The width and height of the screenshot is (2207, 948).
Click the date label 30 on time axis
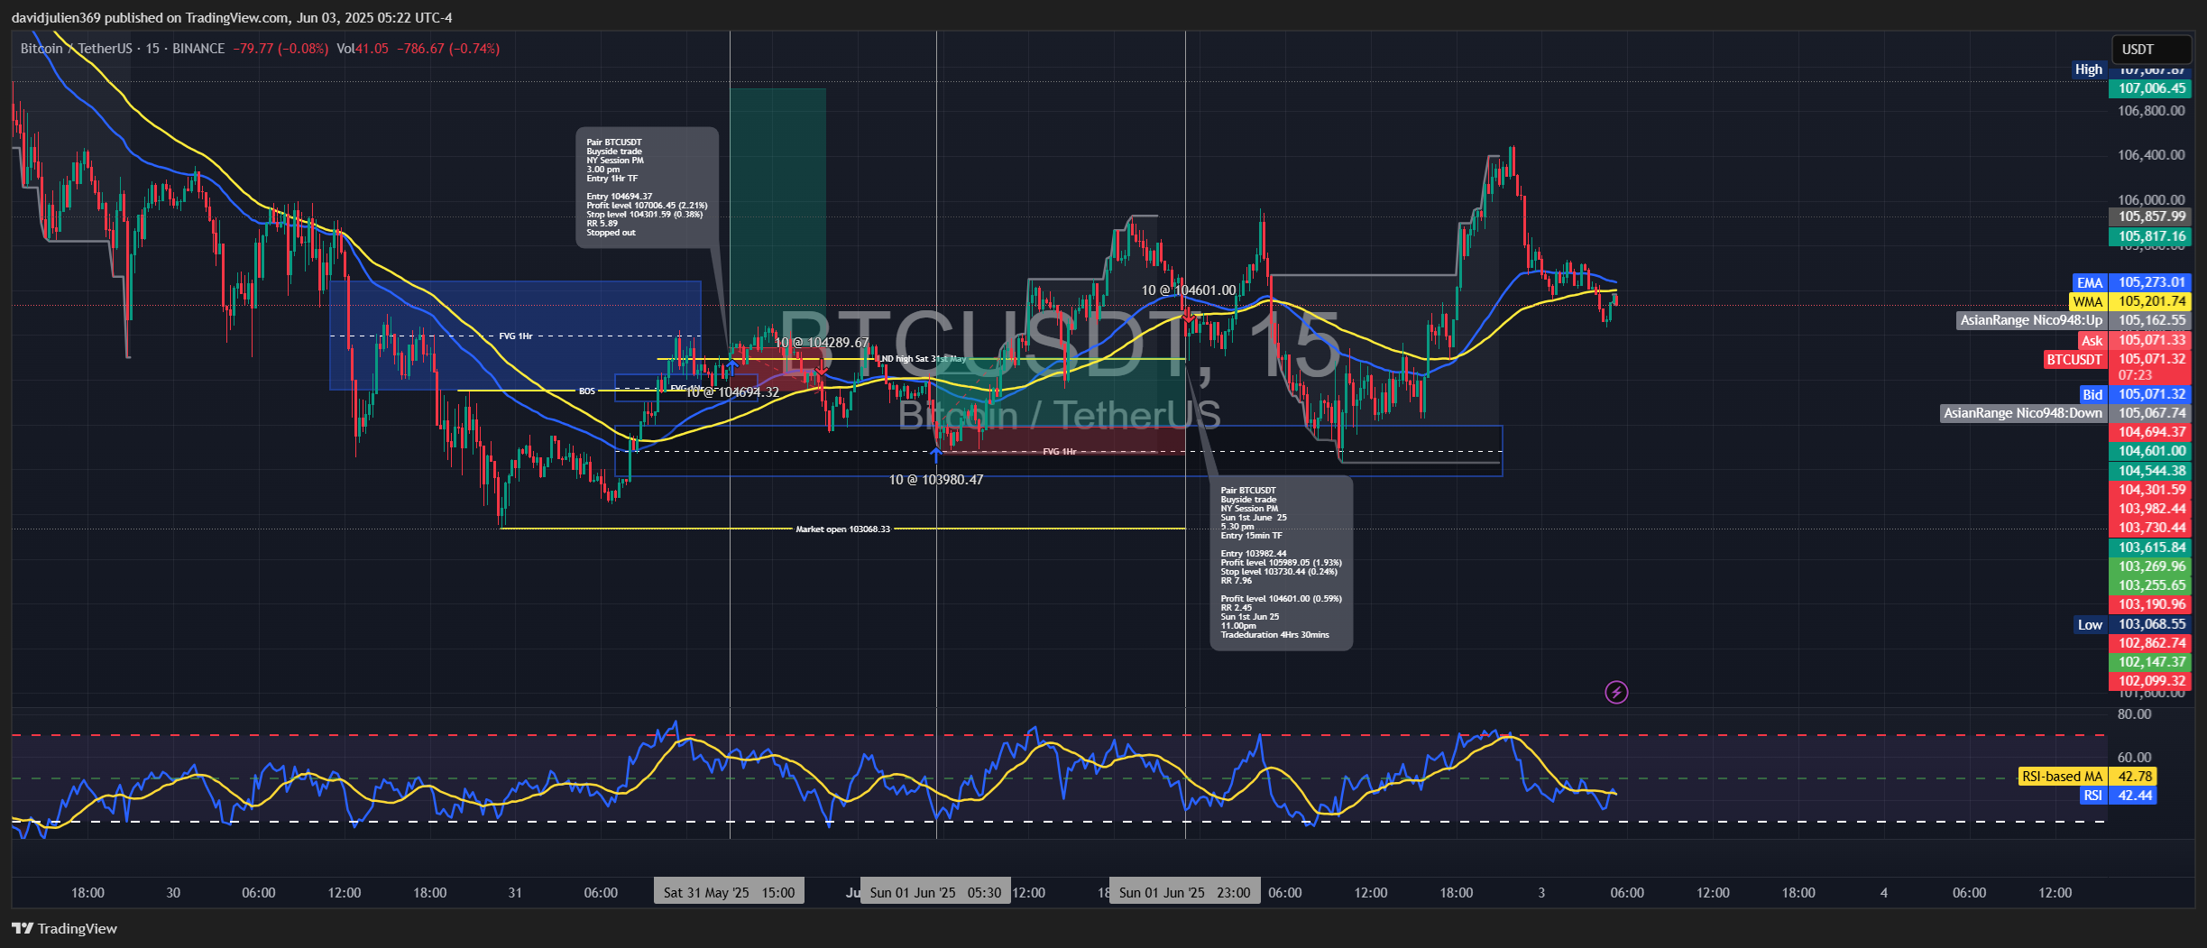173,893
